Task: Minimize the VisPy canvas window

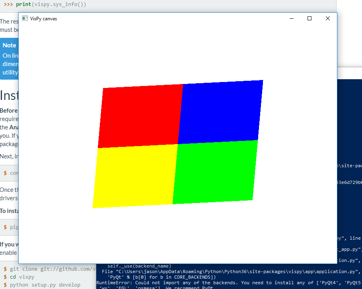Action: [x=292, y=18]
